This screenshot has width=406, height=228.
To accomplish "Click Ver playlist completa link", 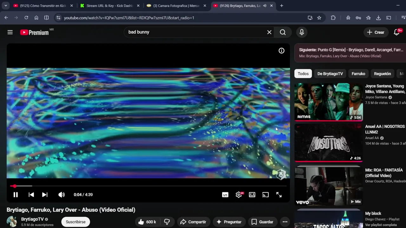I will [x=381, y=225].
